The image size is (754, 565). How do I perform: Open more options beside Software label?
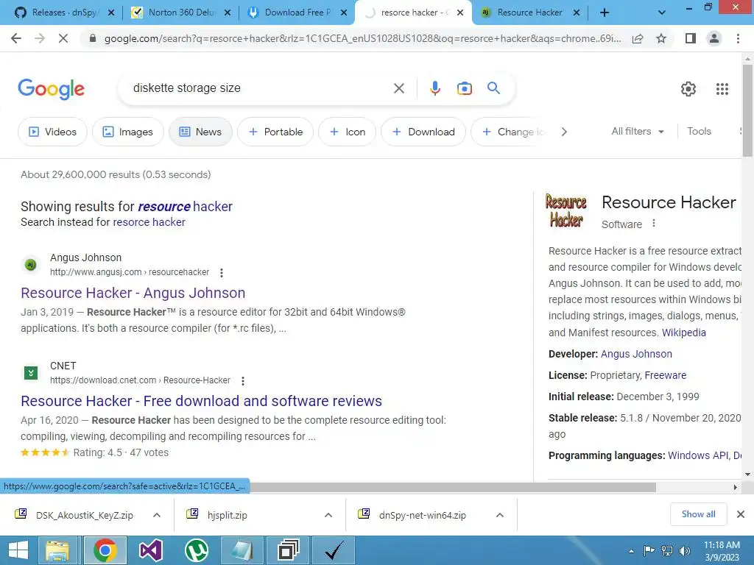click(654, 224)
